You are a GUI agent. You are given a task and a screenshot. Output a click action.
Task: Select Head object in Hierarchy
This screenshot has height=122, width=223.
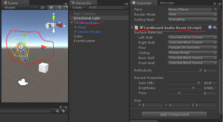point(82,27)
